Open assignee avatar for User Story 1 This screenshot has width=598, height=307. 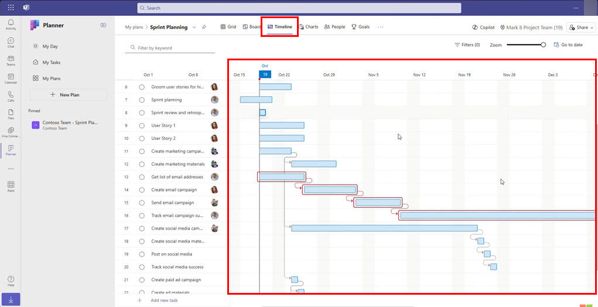pyautogui.click(x=215, y=125)
